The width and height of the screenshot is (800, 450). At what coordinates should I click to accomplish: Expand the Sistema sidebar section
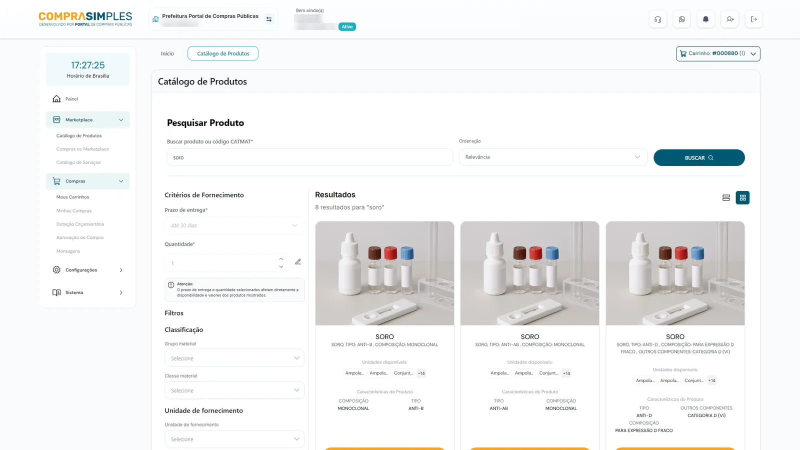point(121,292)
